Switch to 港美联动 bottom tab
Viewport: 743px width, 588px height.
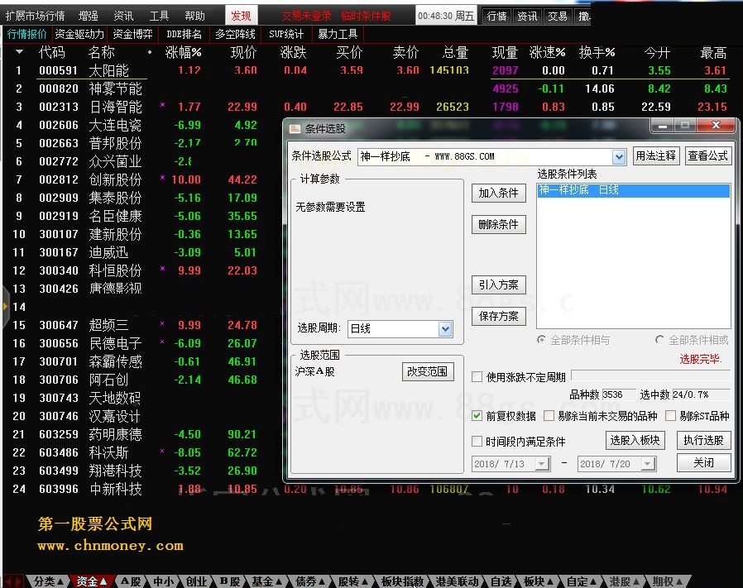tap(458, 581)
